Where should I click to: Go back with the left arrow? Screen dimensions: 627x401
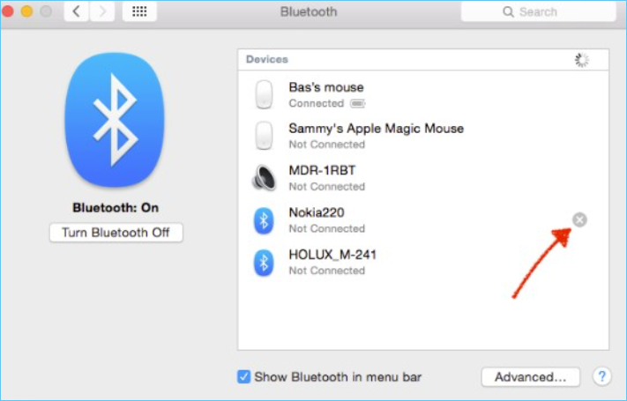click(76, 11)
